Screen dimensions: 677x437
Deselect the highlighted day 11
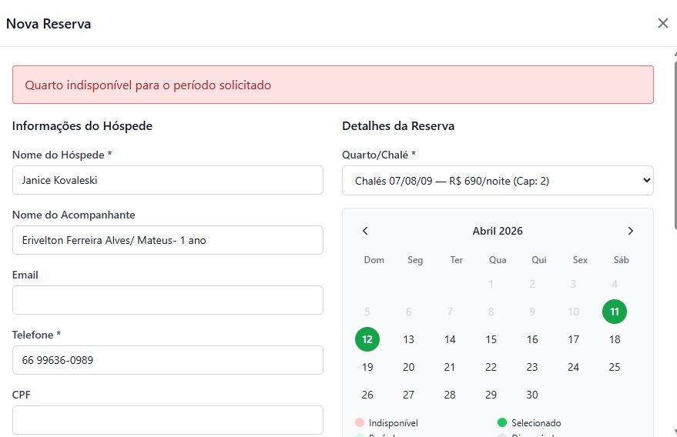click(x=614, y=312)
